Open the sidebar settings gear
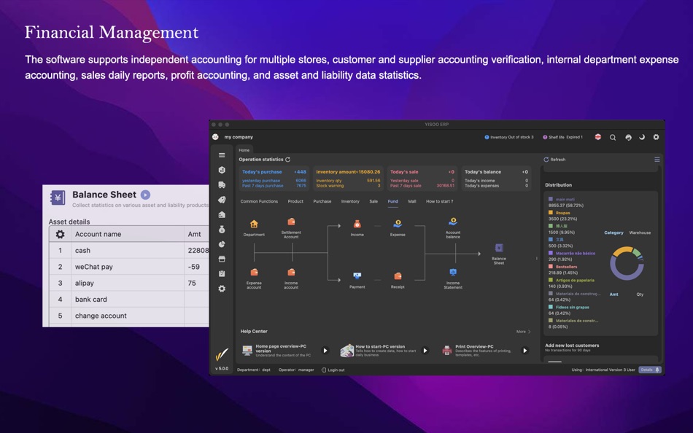Image resolution: width=693 pixels, height=433 pixels. 222,289
